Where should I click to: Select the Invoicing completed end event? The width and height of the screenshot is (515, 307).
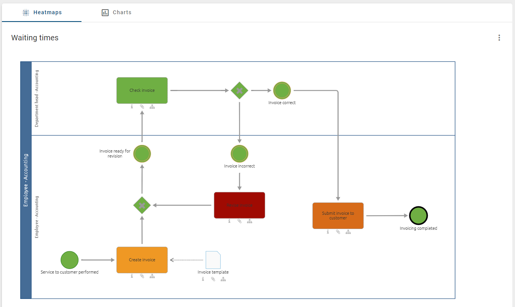coord(418,216)
